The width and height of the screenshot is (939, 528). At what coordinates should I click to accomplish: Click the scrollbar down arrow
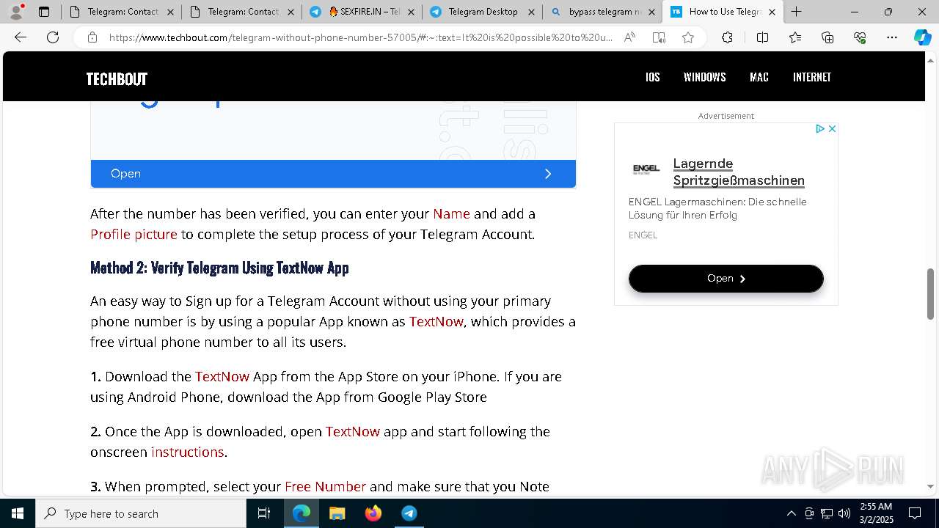click(930, 486)
